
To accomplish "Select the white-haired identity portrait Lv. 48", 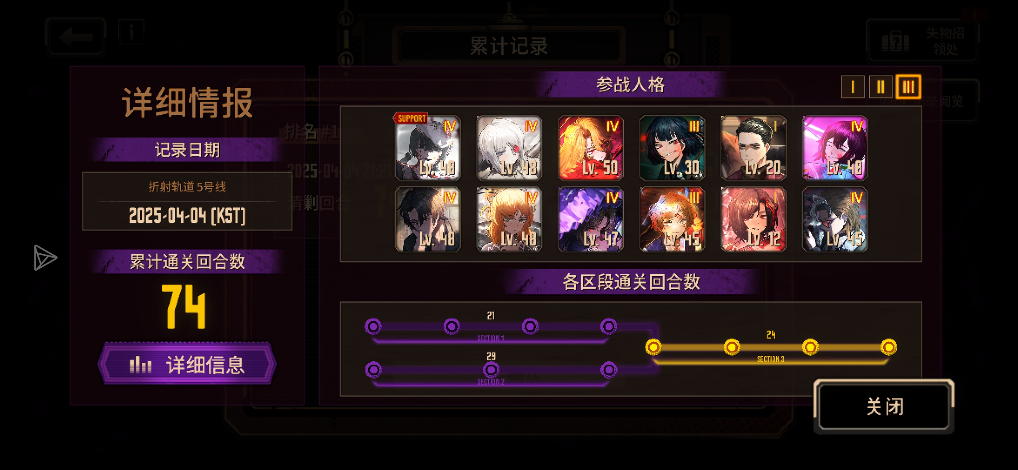I will coord(509,148).
